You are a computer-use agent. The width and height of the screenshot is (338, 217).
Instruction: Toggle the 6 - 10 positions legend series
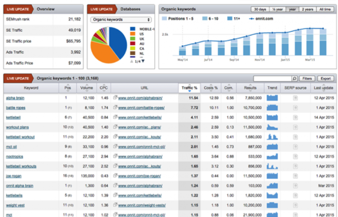click(x=211, y=19)
